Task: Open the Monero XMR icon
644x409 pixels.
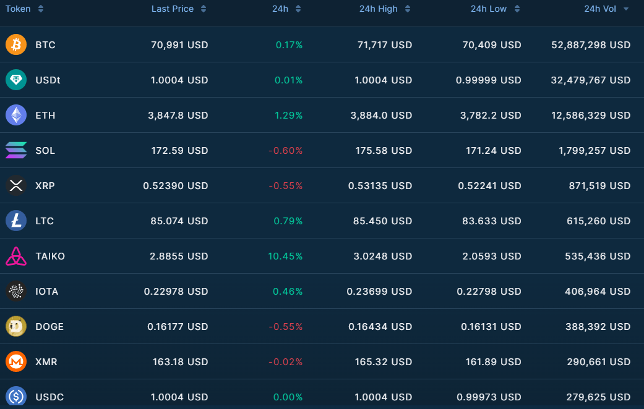Action: (x=16, y=362)
